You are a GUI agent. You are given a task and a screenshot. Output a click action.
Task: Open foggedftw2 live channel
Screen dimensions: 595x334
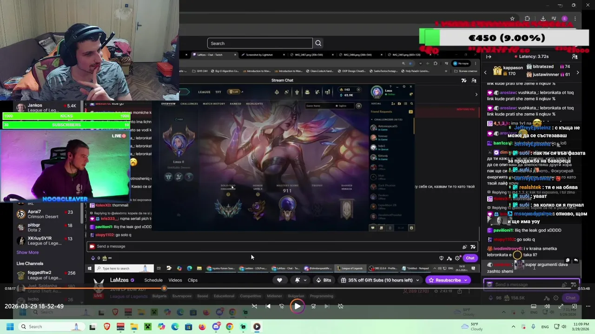(49, 275)
